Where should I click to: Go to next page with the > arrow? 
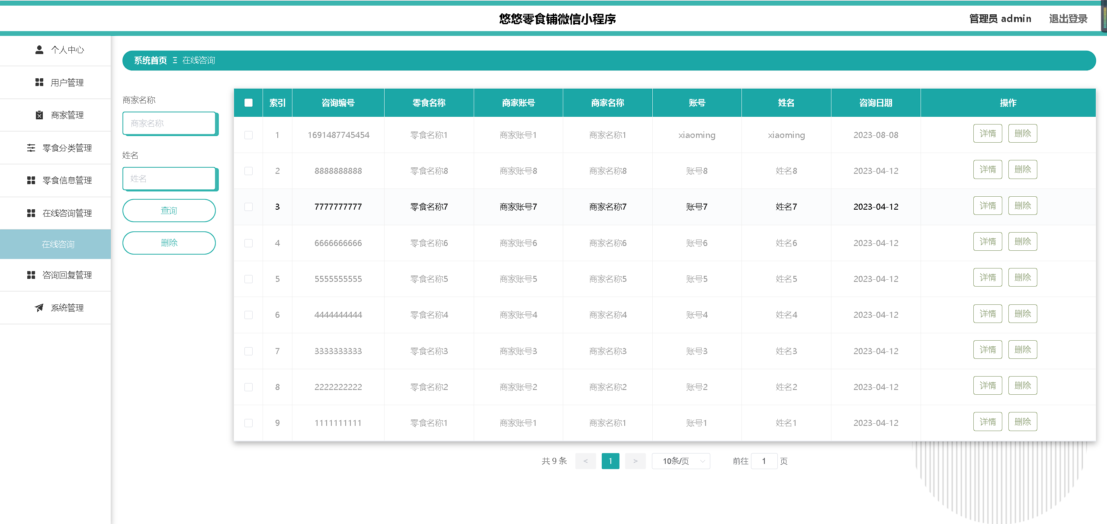click(x=635, y=461)
